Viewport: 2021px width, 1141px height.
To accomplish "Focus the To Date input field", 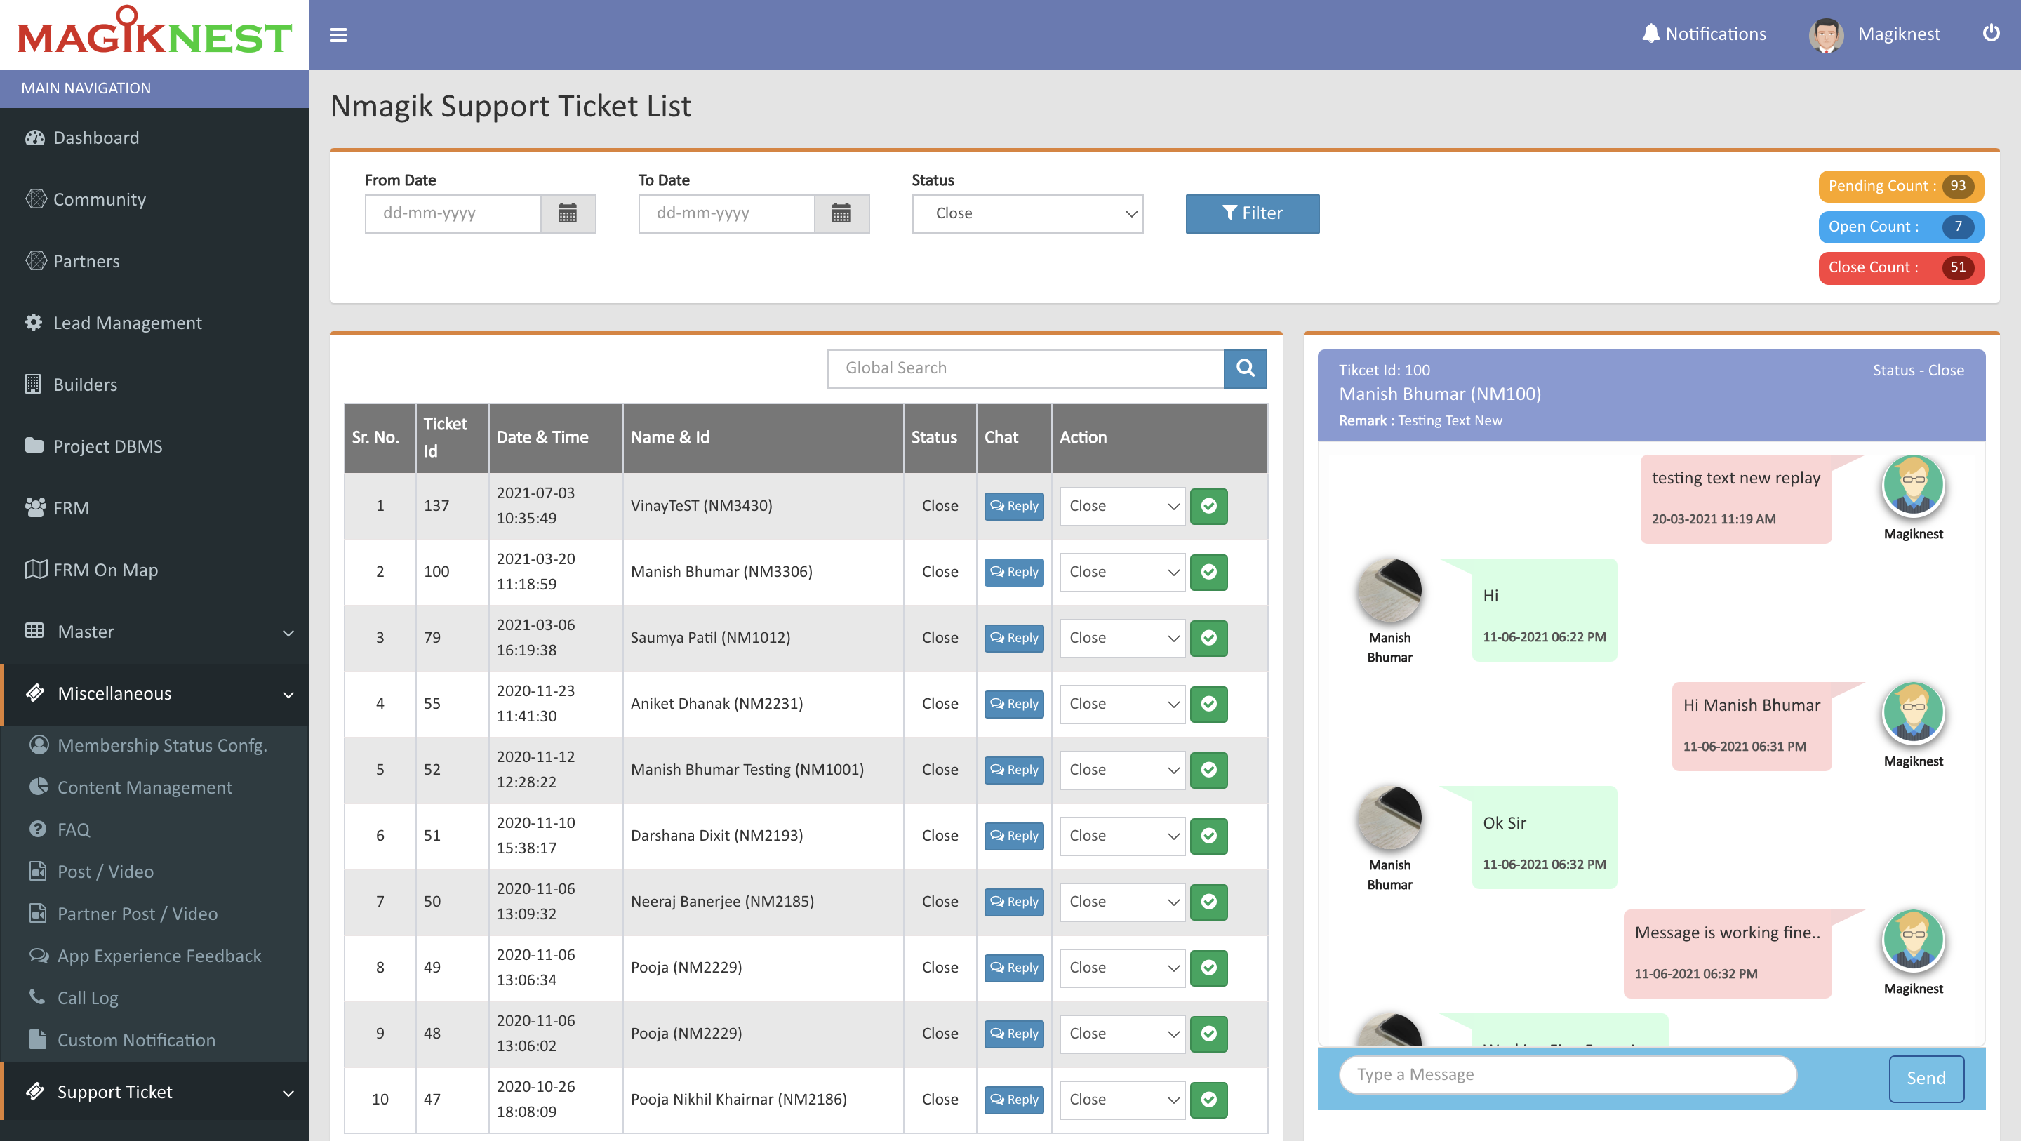I will 726,213.
